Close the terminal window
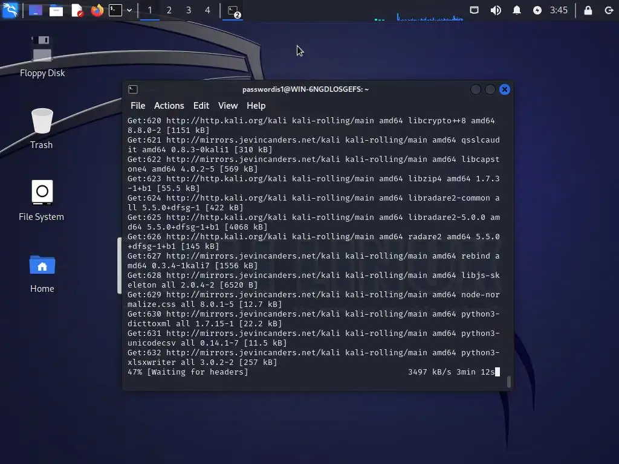This screenshot has height=464, width=619. [505, 89]
